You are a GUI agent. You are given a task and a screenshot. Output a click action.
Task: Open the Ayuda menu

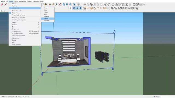(42, 2)
